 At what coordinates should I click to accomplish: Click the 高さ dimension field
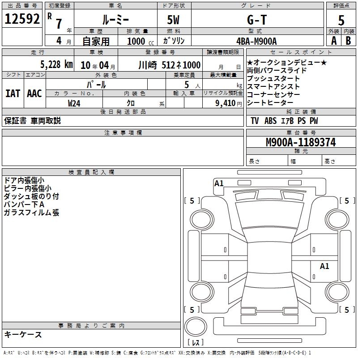tap(339, 161)
